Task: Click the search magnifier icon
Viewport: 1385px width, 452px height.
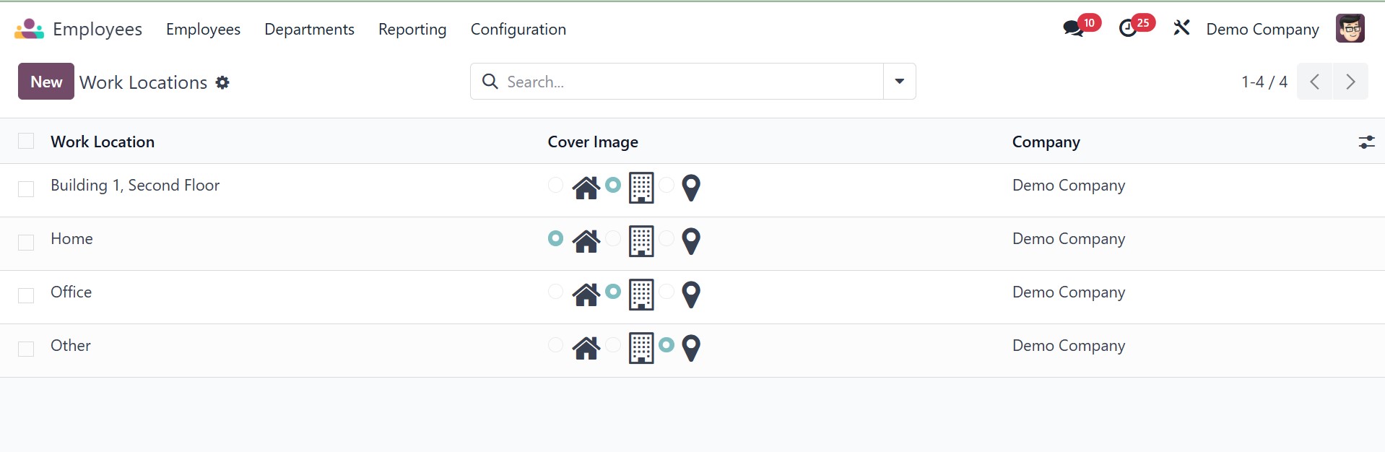Action: click(490, 82)
